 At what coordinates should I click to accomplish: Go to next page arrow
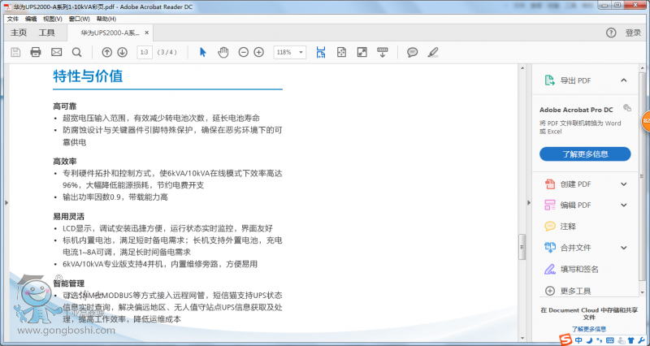[x=122, y=52]
